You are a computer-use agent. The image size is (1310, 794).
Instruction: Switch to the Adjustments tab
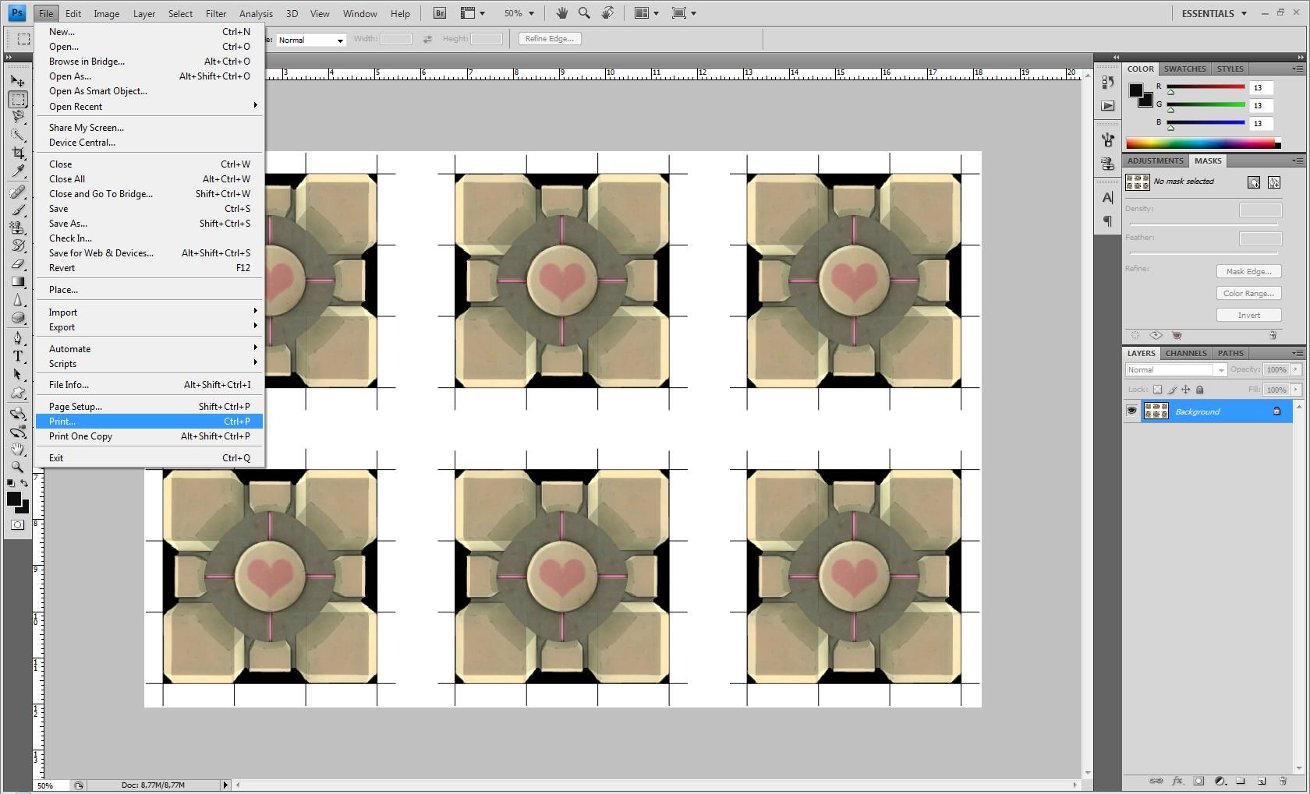pyautogui.click(x=1155, y=161)
